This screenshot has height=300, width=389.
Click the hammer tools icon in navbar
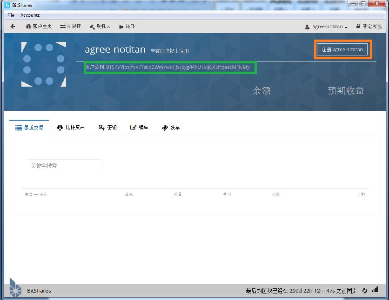pyautogui.click(x=92, y=27)
